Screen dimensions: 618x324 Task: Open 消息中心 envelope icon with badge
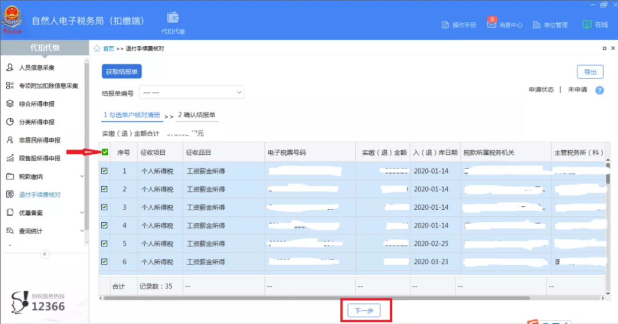click(x=492, y=25)
